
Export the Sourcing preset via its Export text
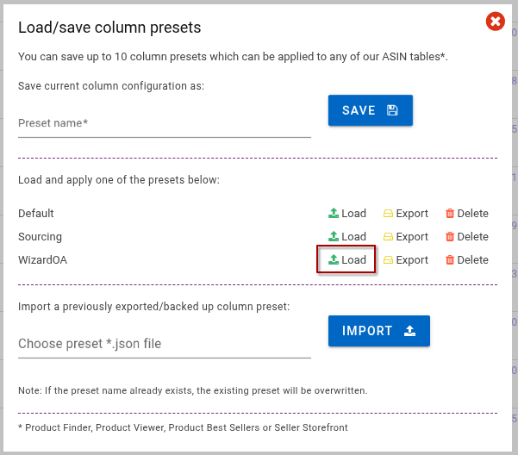(412, 237)
